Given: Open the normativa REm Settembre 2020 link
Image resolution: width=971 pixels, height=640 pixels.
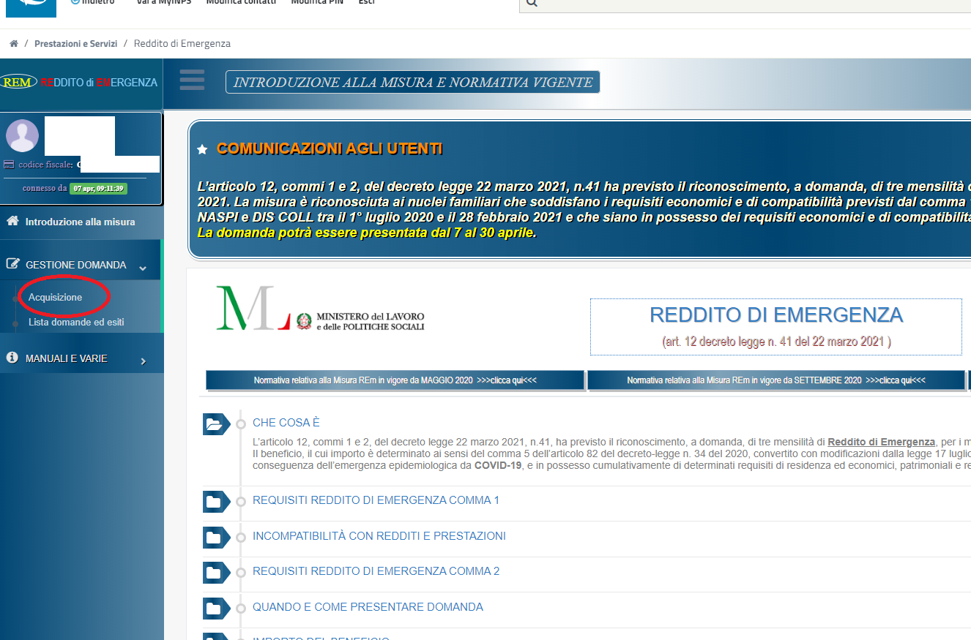Looking at the screenshot, I should point(776,380).
